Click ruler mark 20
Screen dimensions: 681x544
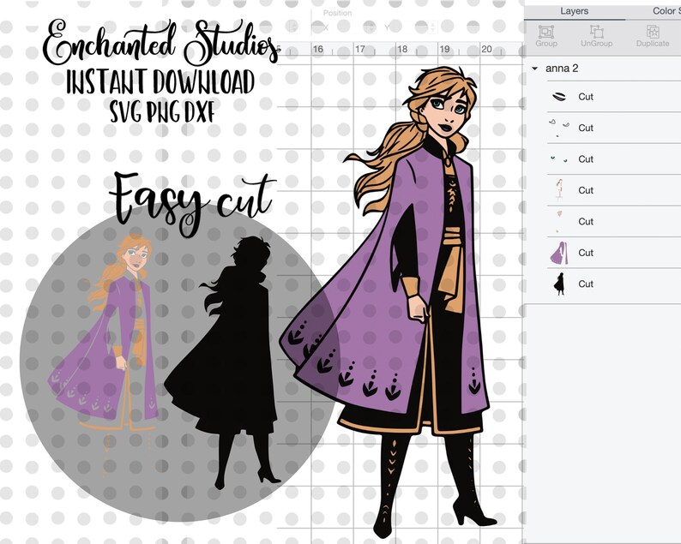click(486, 49)
